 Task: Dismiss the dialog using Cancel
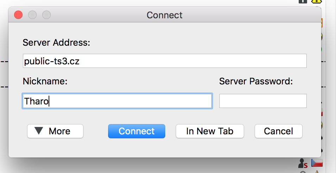(278, 131)
